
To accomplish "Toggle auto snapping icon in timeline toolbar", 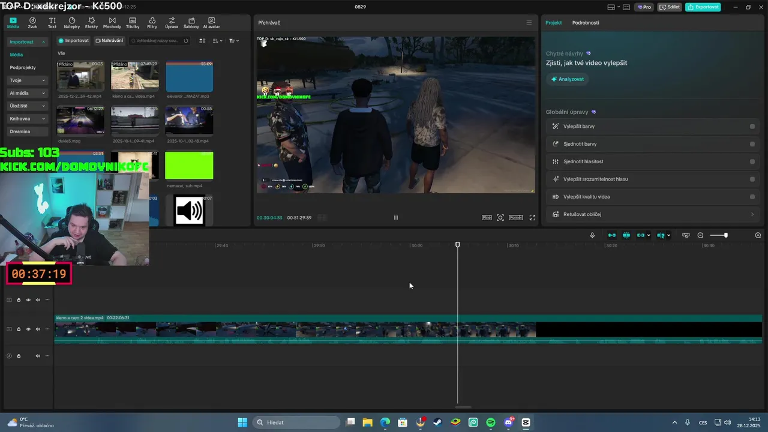I will (626, 235).
